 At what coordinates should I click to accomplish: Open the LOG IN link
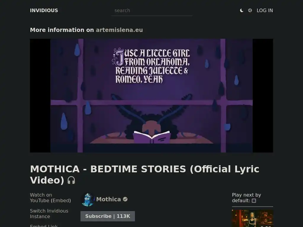point(265,10)
